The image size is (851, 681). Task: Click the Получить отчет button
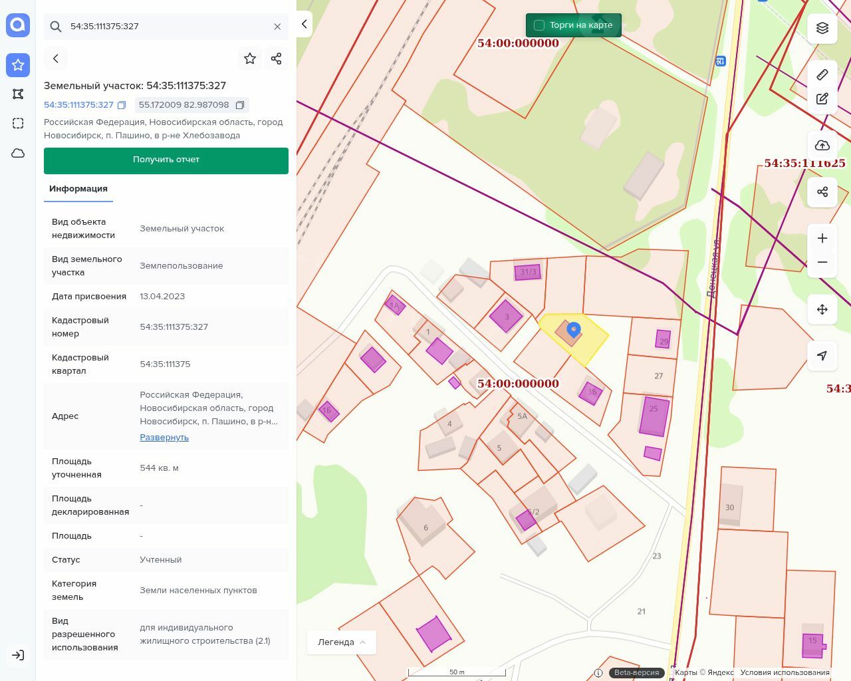click(x=166, y=160)
